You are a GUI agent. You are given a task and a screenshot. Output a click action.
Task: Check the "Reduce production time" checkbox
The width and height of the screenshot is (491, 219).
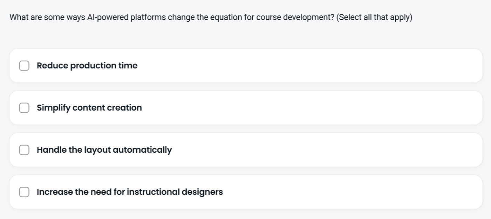tap(24, 66)
